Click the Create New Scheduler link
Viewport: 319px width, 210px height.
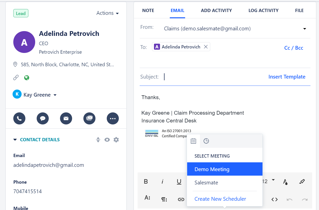(x=220, y=199)
